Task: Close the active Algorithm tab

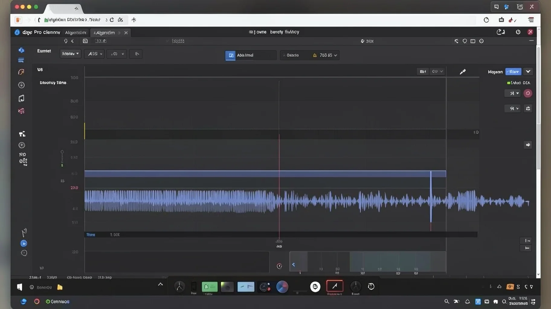Action: pos(126,33)
